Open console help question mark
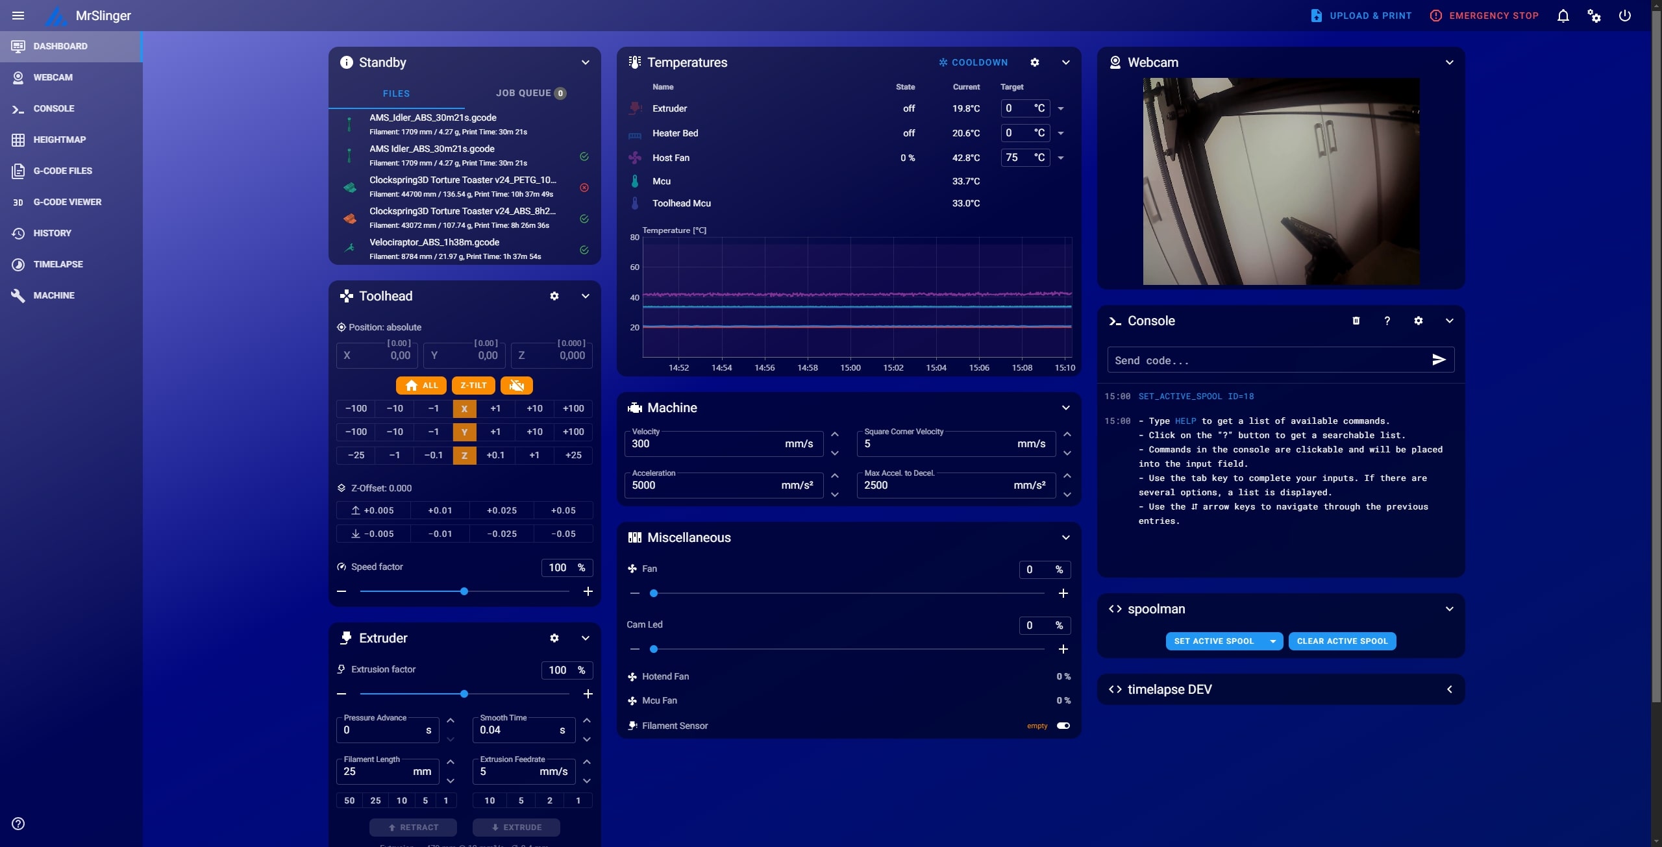This screenshot has width=1662, height=847. (1387, 321)
